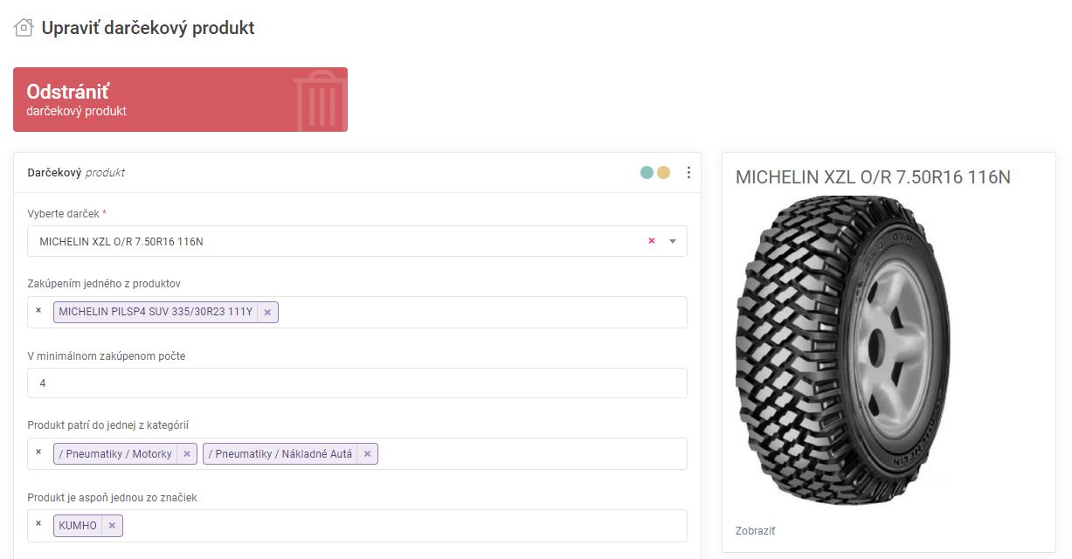
Task: Remove the Pneumatiky / Motorky category tag
Action: click(x=187, y=454)
